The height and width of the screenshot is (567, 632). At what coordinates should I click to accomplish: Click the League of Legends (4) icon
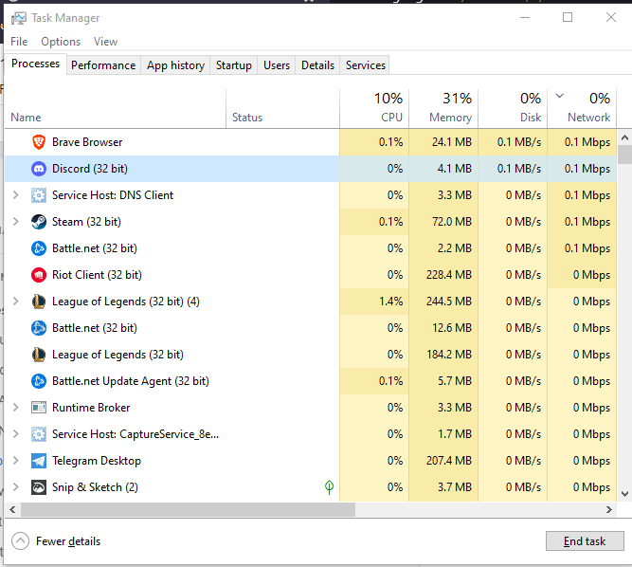(39, 302)
